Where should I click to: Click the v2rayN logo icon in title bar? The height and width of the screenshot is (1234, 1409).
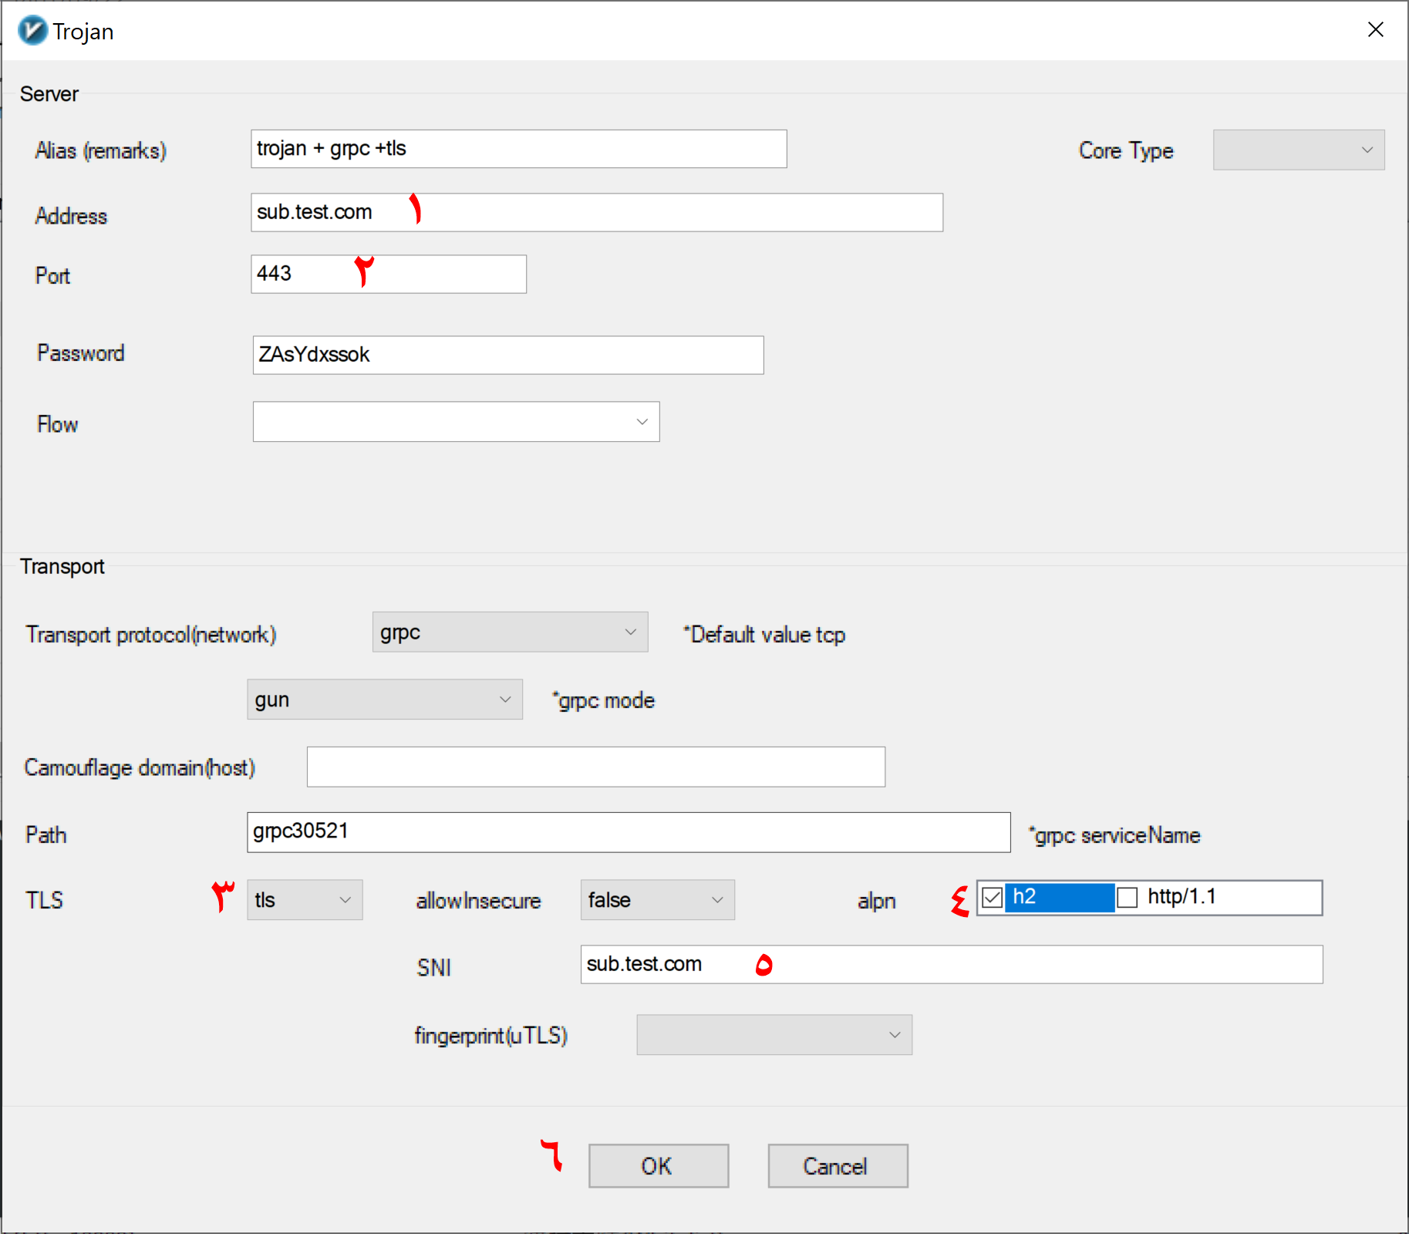coord(32,31)
